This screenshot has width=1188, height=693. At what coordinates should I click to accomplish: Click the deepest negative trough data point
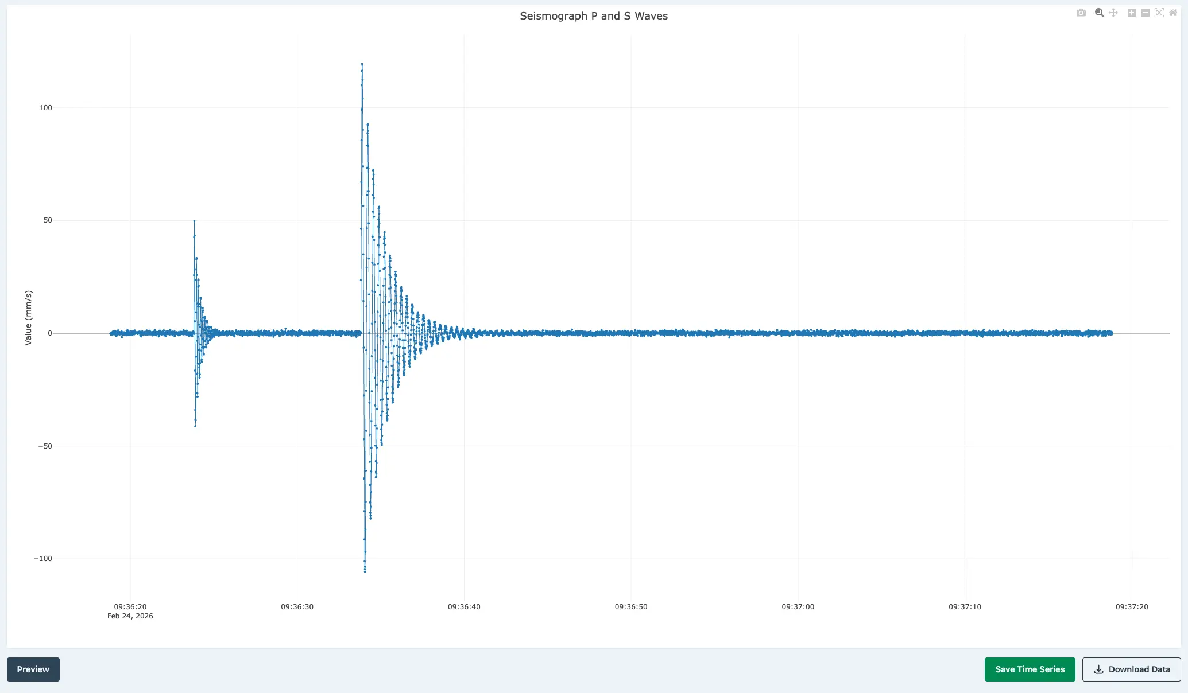tap(364, 570)
